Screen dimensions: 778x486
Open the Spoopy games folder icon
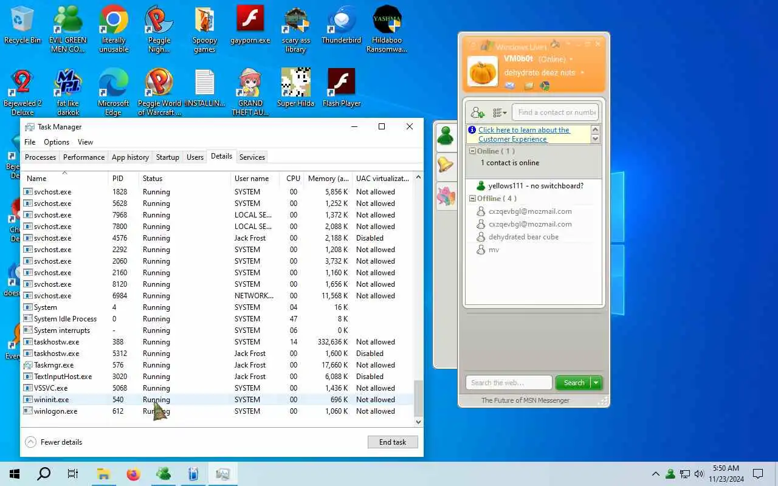[x=205, y=29]
